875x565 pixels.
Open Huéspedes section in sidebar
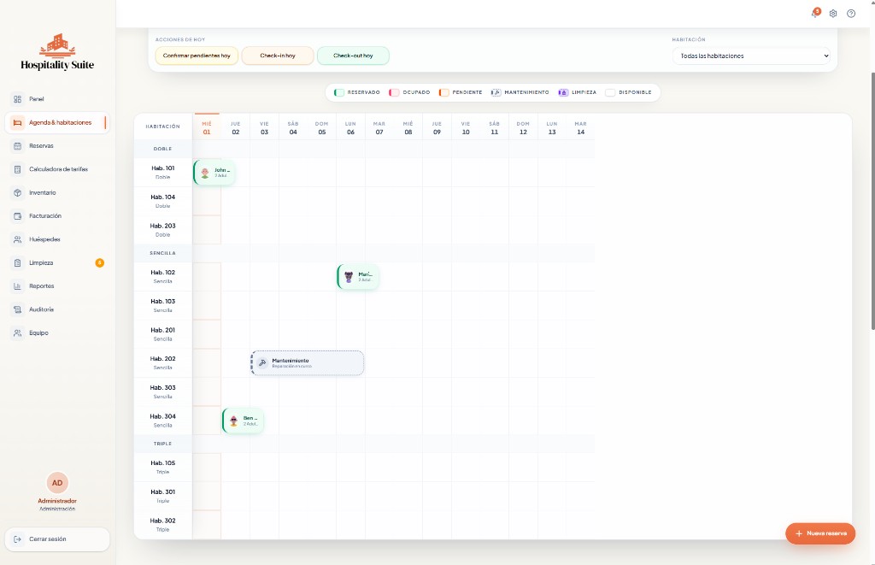tap(57, 239)
